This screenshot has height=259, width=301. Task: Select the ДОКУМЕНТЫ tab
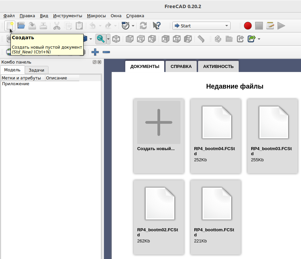tap(145, 67)
